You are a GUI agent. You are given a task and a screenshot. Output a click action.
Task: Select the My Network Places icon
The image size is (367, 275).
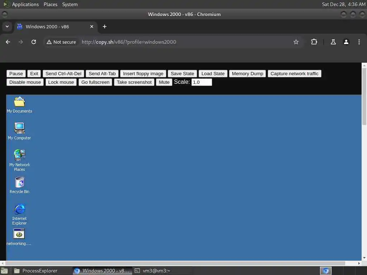(x=20, y=160)
